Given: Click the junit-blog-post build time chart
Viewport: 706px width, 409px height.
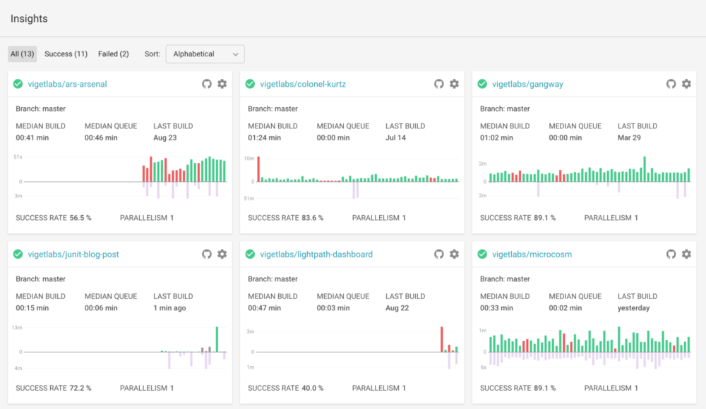Looking at the screenshot, I should coord(120,348).
